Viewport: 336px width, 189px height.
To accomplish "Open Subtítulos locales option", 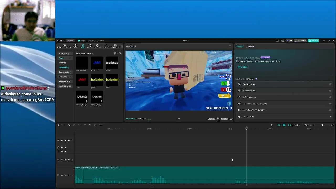I will point(65,86).
